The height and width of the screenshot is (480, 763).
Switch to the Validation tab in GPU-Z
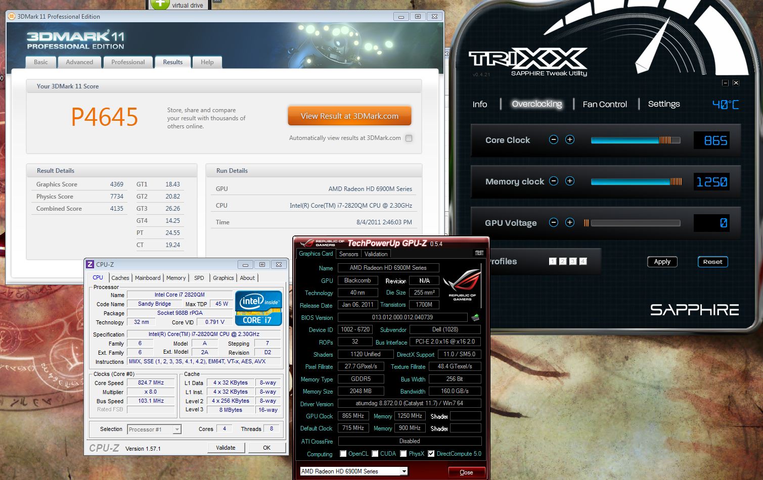point(376,254)
